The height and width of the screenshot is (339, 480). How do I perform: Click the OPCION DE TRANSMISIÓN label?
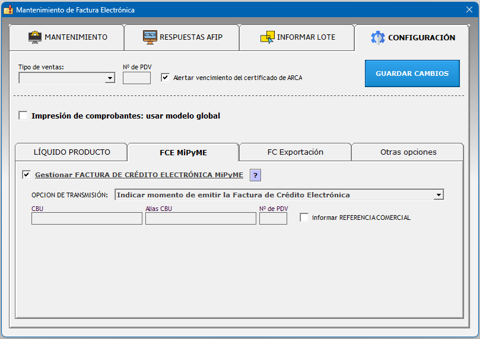pyautogui.click(x=69, y=195)
